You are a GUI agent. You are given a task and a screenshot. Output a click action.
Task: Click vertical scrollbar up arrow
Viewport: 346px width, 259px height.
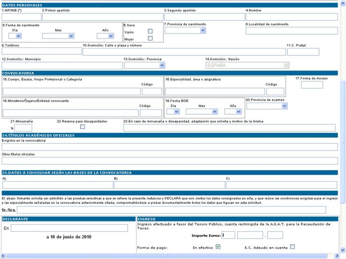click(x=343, y=3)
